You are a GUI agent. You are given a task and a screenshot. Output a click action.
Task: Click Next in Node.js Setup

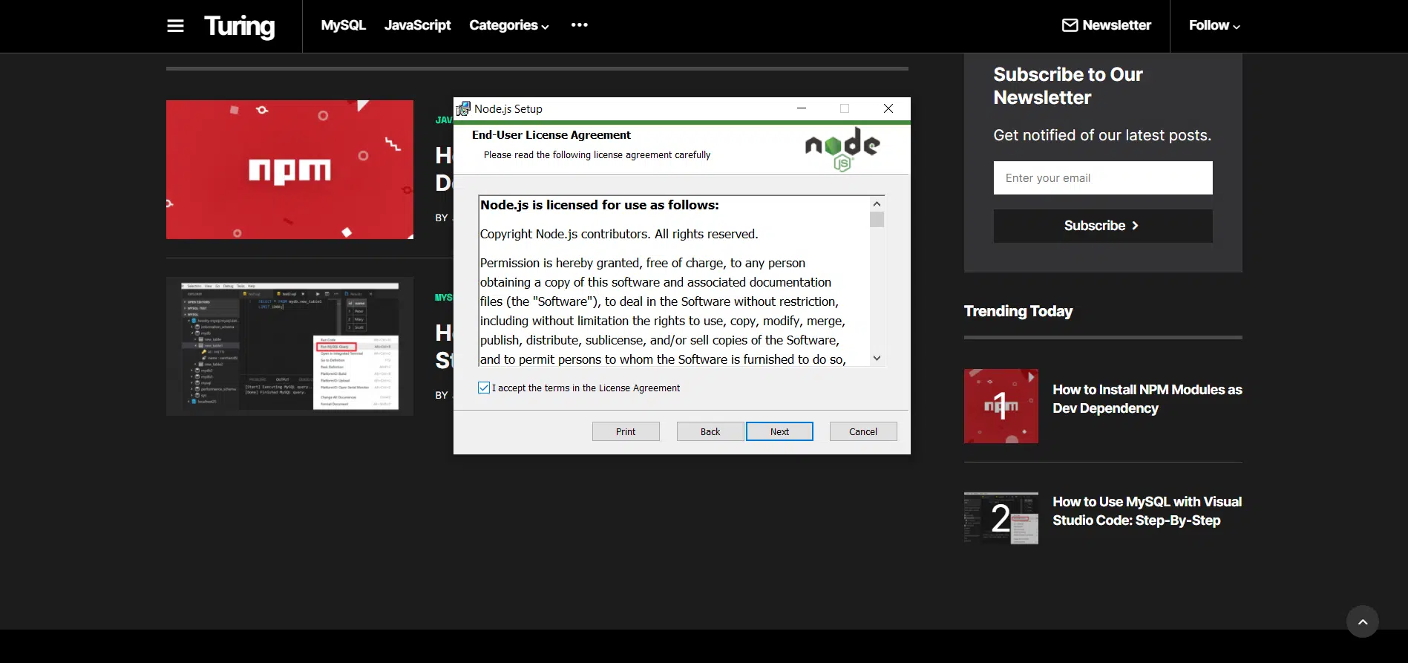779,431
